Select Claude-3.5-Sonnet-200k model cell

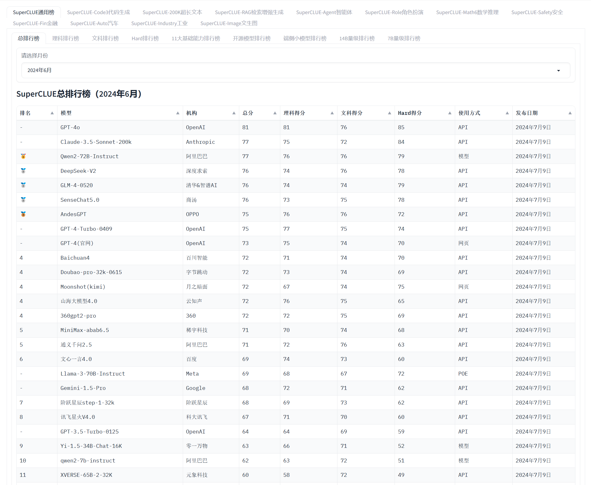(x=120, y=142)
